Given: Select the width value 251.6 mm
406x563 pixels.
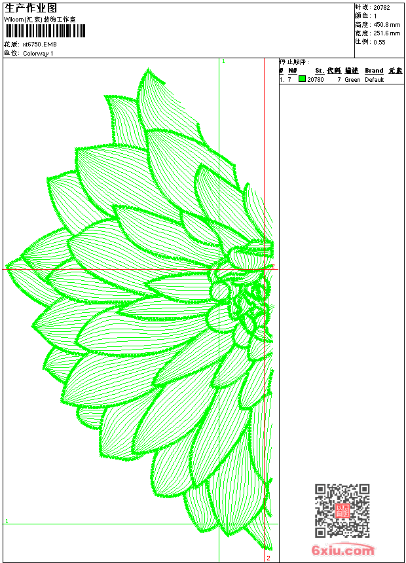Looking at the screenshot, I should (386, 33).
